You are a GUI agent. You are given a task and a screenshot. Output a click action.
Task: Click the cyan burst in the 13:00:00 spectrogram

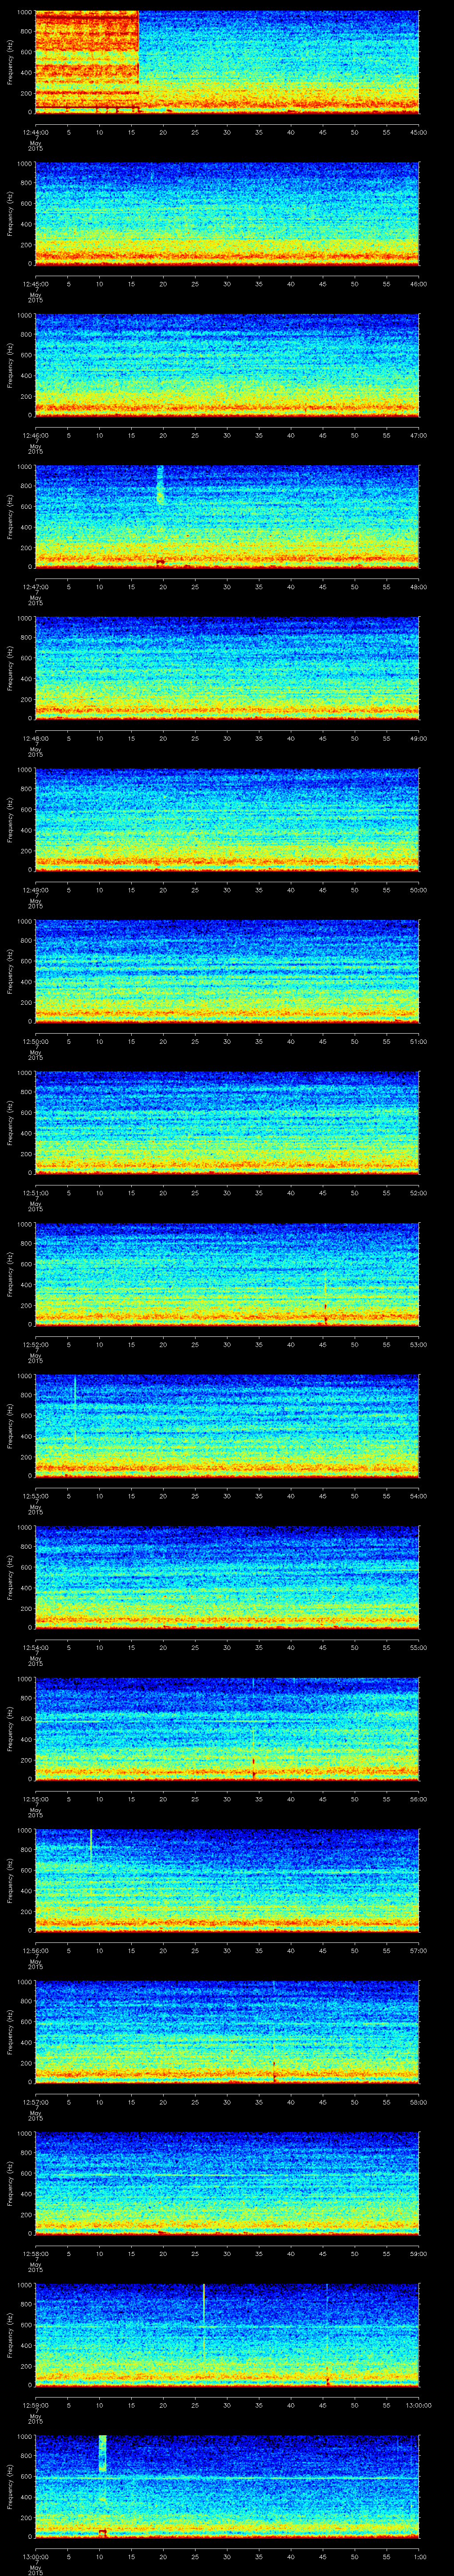click(102, 2454)
